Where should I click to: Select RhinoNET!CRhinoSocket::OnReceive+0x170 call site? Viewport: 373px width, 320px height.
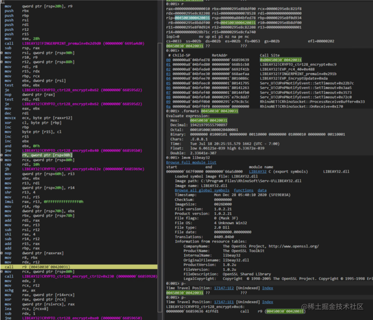click(301, 106)
